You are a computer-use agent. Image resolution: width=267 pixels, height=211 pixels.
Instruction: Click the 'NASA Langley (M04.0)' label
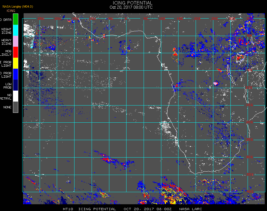pyautogui.click(x=18, y=6)
